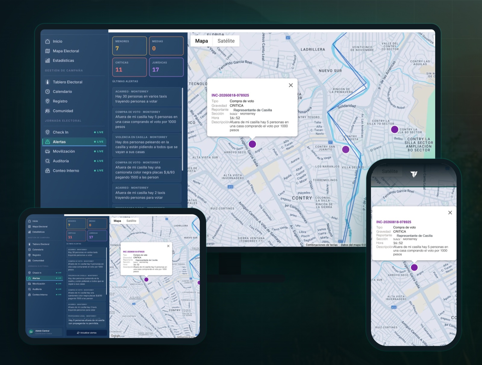Select Mapa tab on the tablet map
The width and height of the screenshot is (482, 365).
point(117,221)
